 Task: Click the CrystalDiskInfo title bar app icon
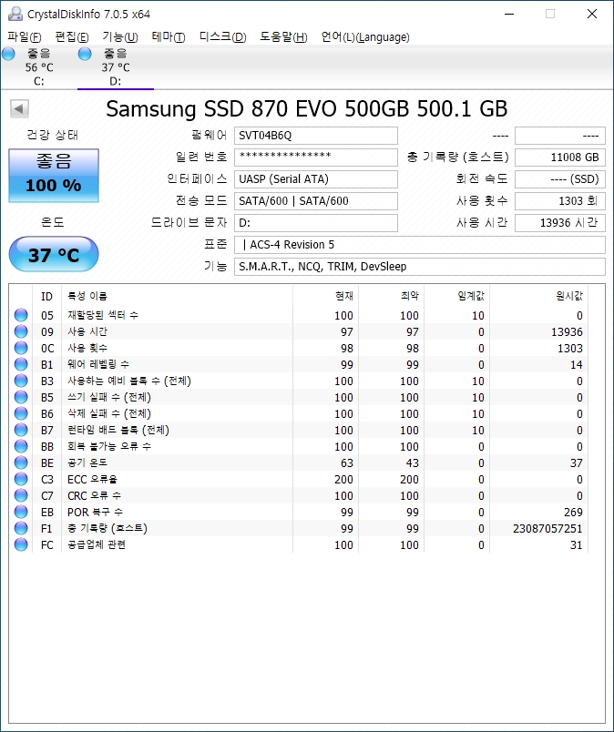pyautogui.click(x=15, y=14)
